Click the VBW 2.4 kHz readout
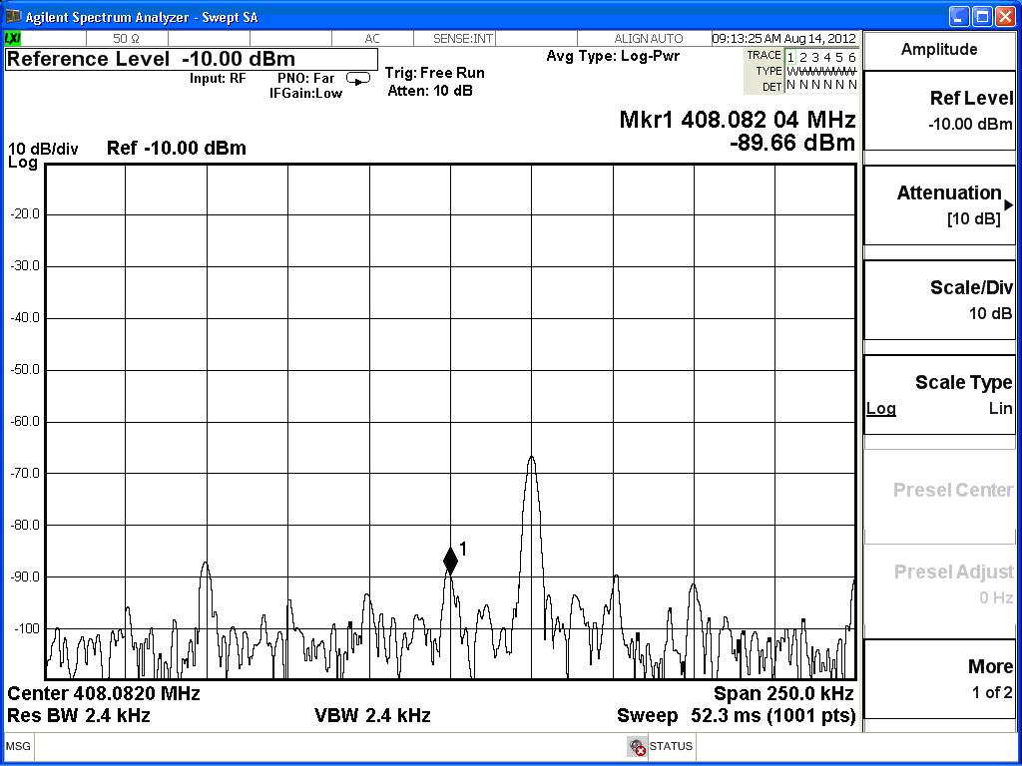The width and height of the screenshot is (1022, 766). point(372,716)
